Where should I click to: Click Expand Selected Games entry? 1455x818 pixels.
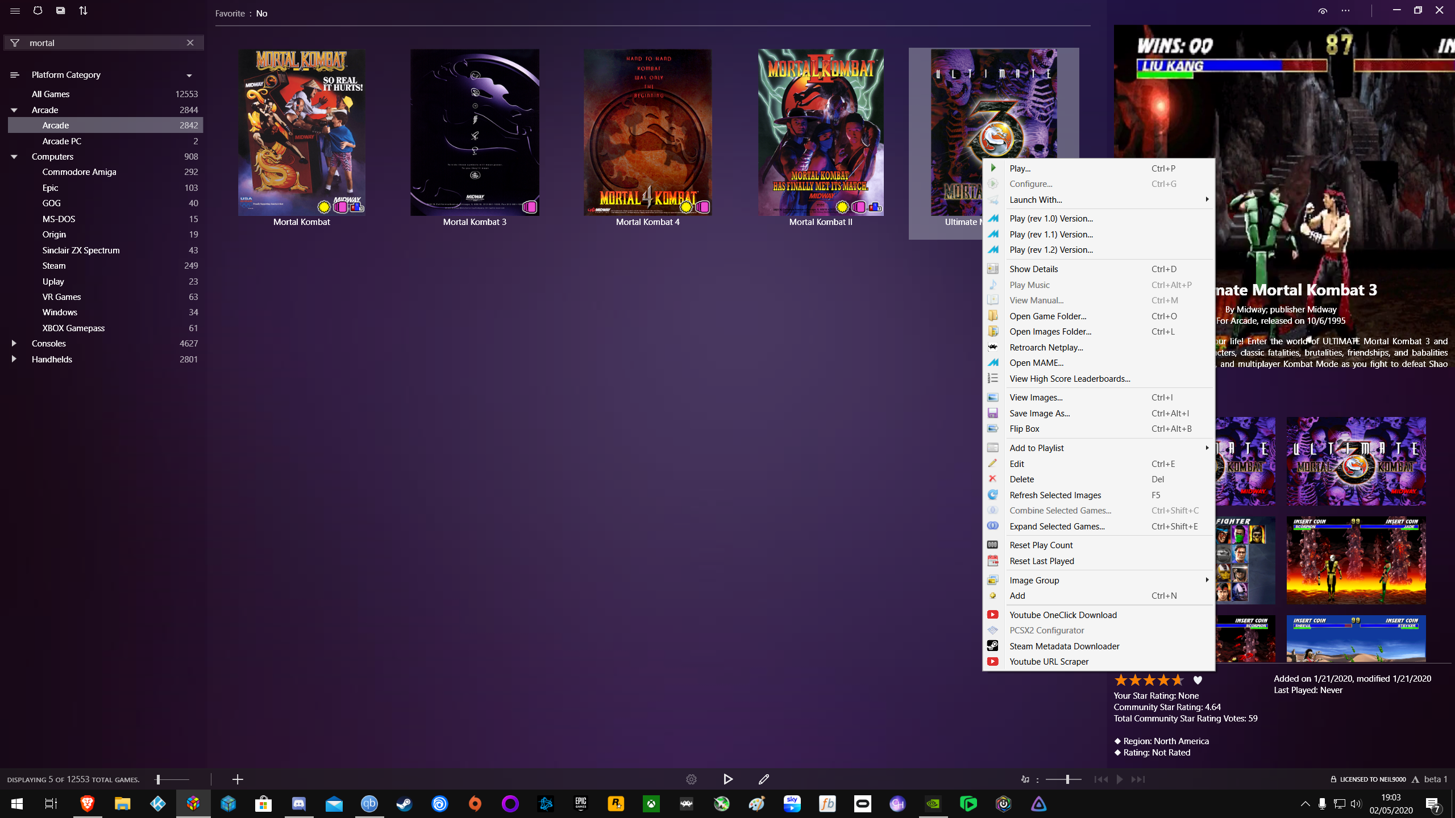[x=1099, y=527]
